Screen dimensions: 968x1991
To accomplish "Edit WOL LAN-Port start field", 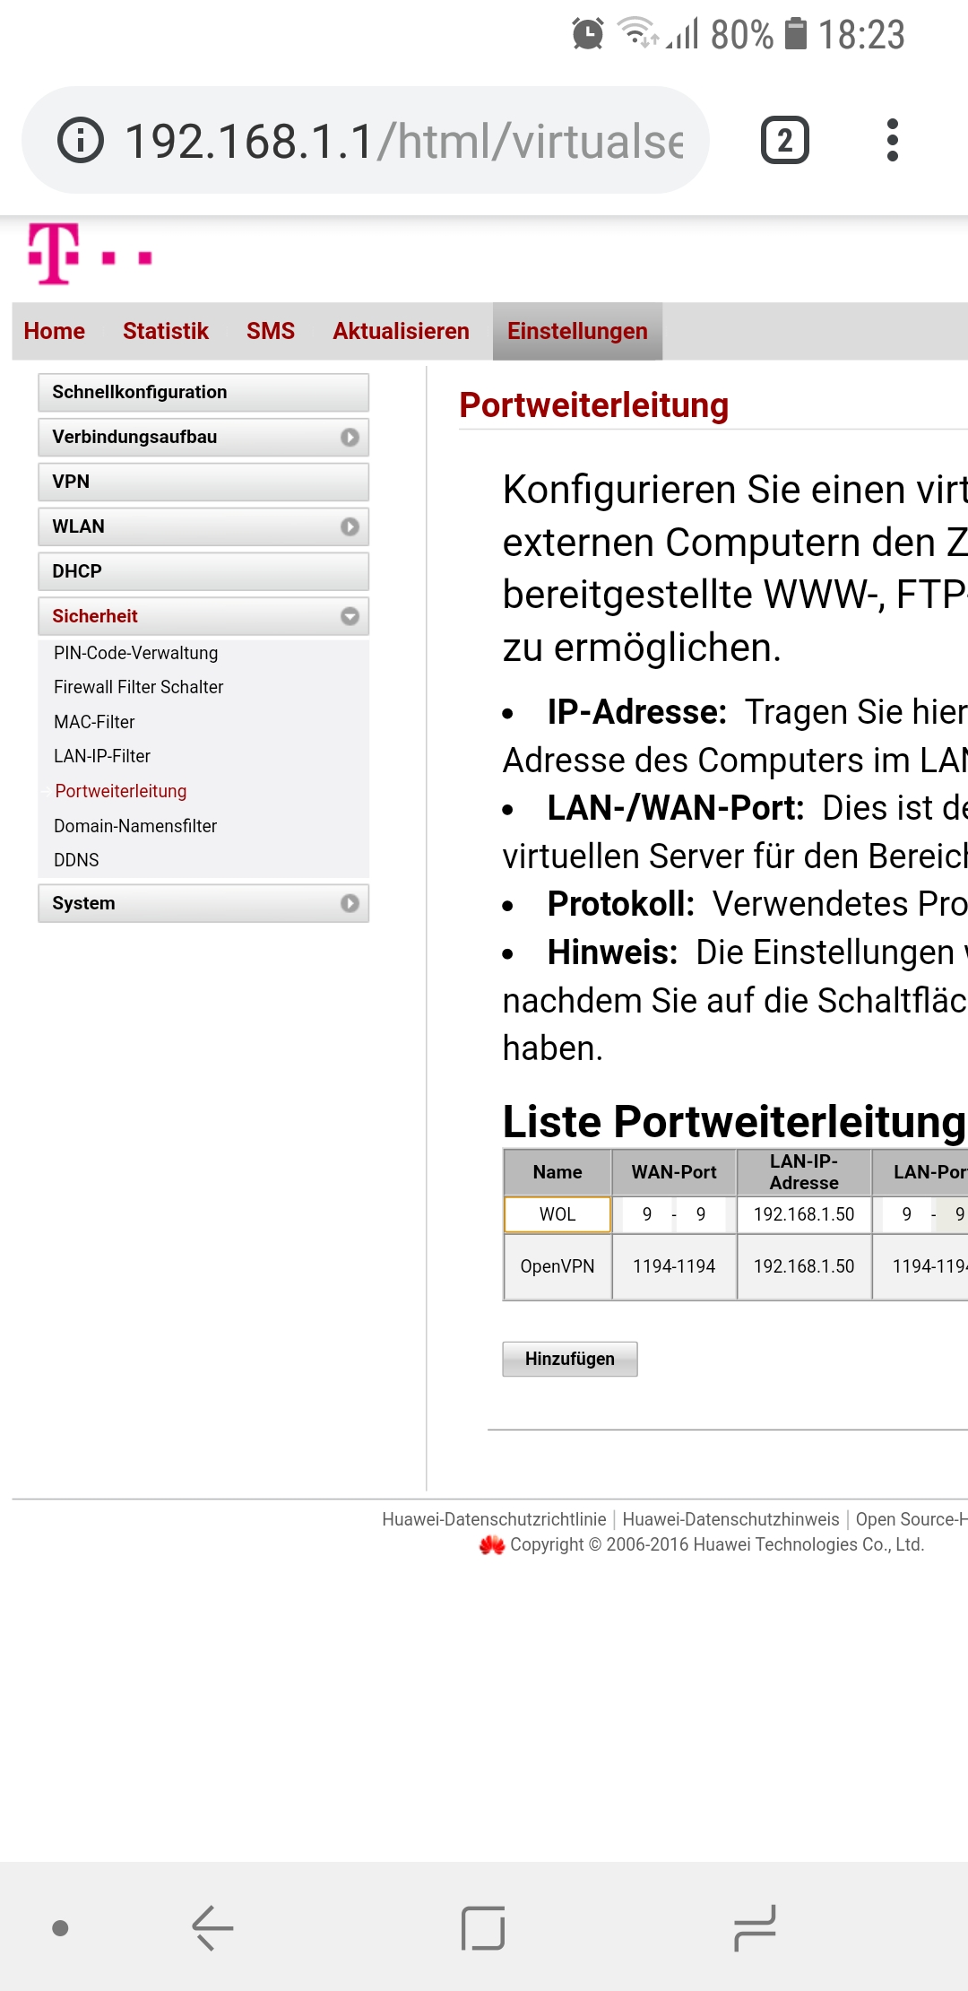I will click(x=907, y=1214).
